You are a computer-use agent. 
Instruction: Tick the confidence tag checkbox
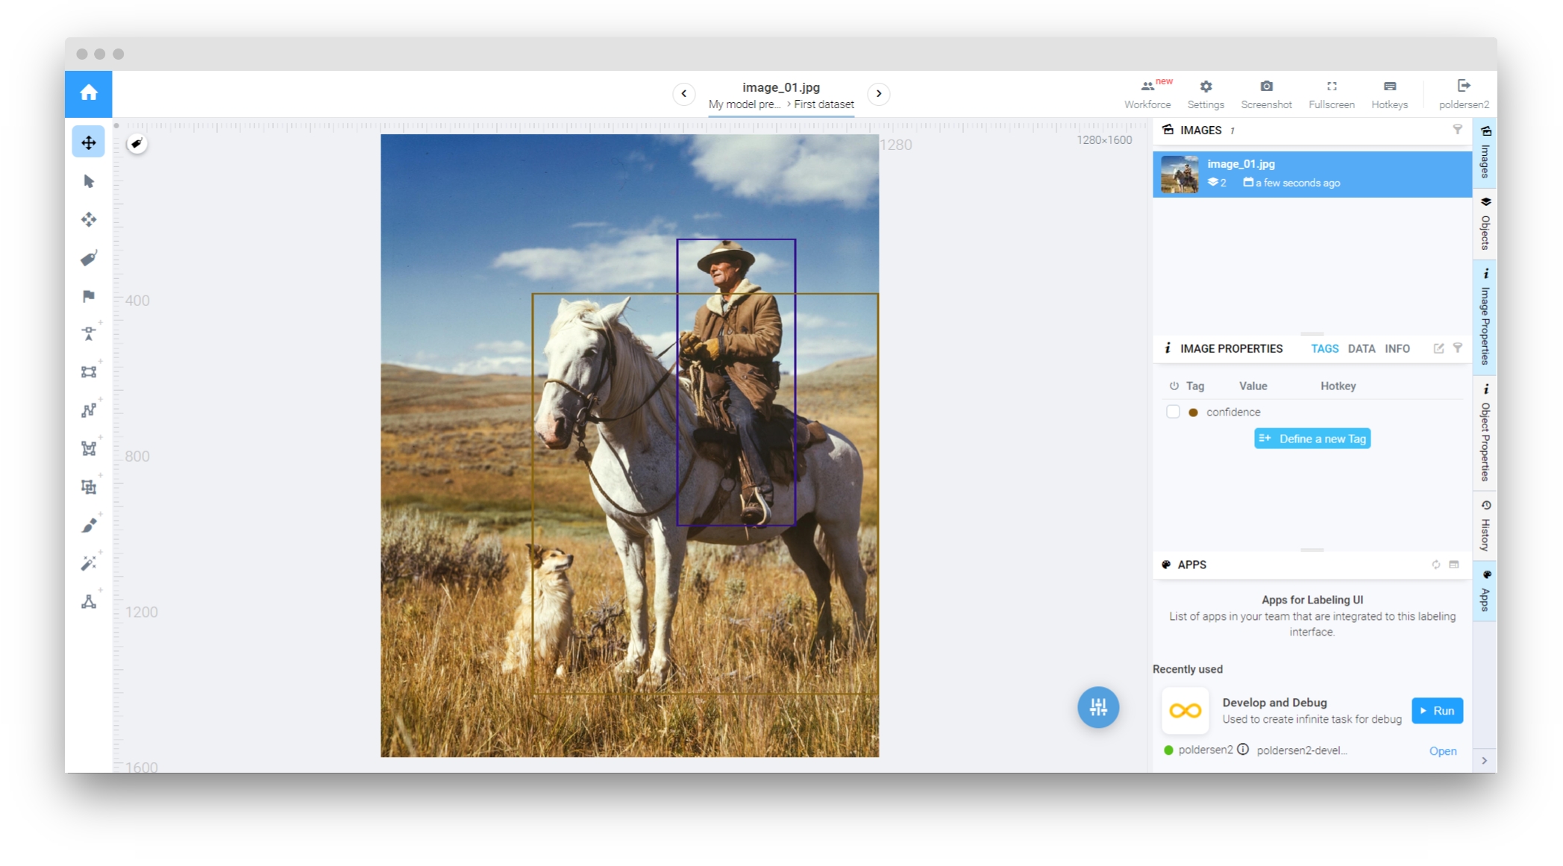click(1173, 412)
